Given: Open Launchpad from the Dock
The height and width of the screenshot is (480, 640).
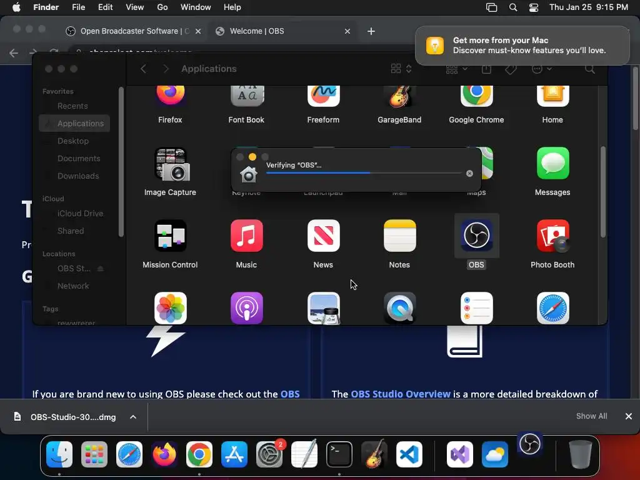Looking at the screenshot, I should 94,454.
